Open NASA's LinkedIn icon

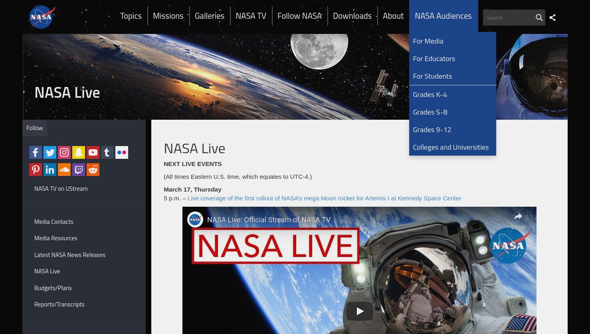(50, 170)
